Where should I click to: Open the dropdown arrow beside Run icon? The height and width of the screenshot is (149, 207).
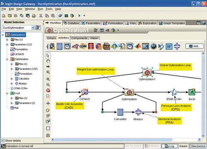(x=84, y=16)
